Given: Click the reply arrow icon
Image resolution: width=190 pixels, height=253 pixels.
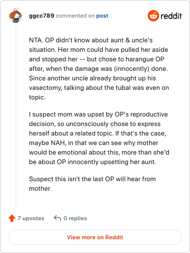Looking at the screenshot, I should click(57, 218).
